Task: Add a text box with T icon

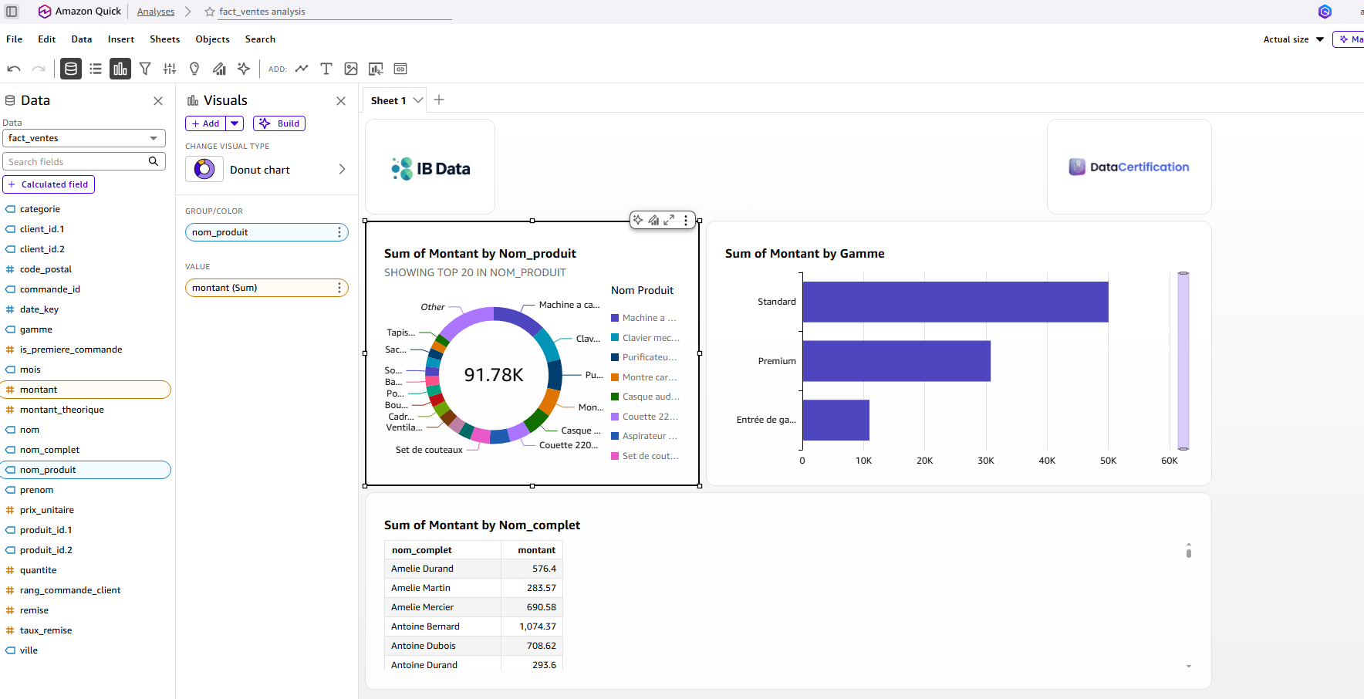Action: pos(326,69)
